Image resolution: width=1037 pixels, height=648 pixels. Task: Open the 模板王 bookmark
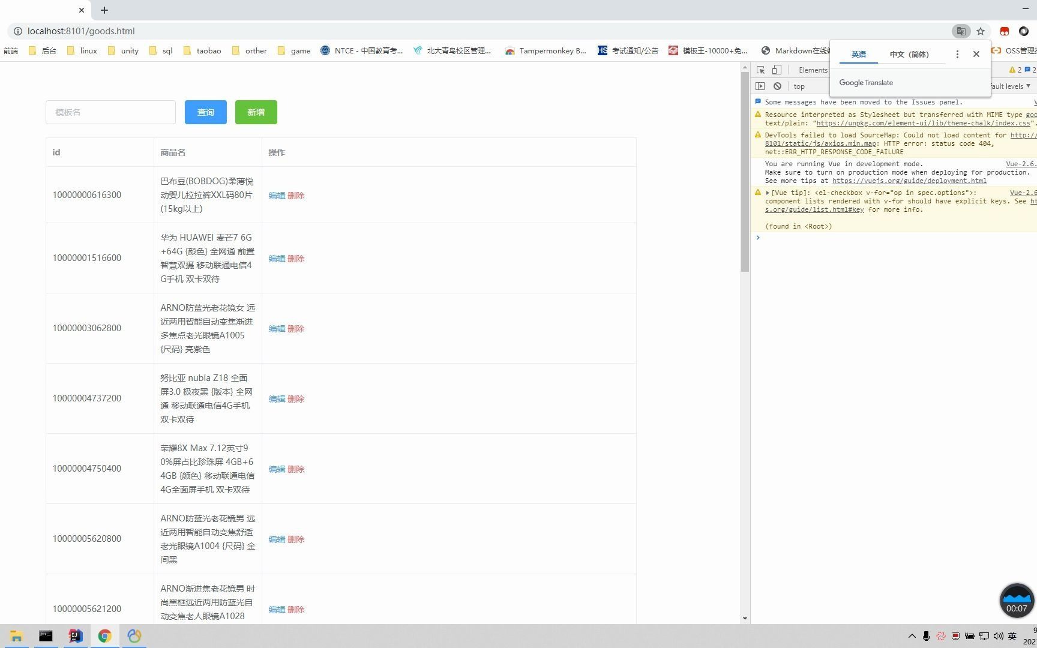(708, 51)
